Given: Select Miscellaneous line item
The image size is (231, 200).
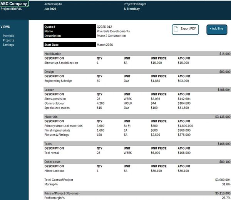Looking at the screenshot, I should 54,171.
